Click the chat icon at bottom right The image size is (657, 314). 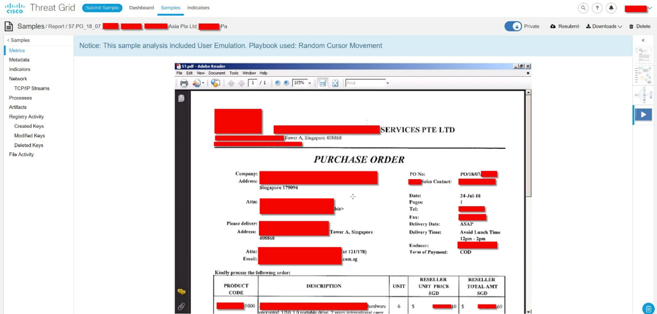[648, 308]
